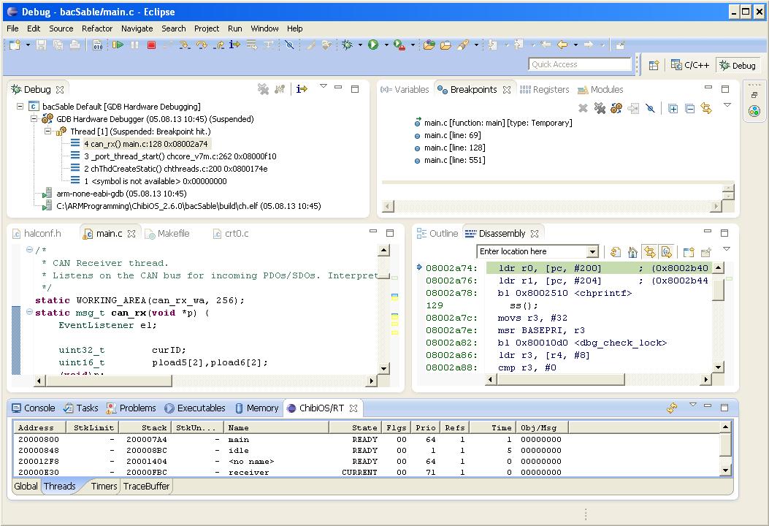The width and height of the screenshot is (769, 526).
Task: Select the TraceBuffer tab in ChibiOS/RT
Action: coord(146,486)
